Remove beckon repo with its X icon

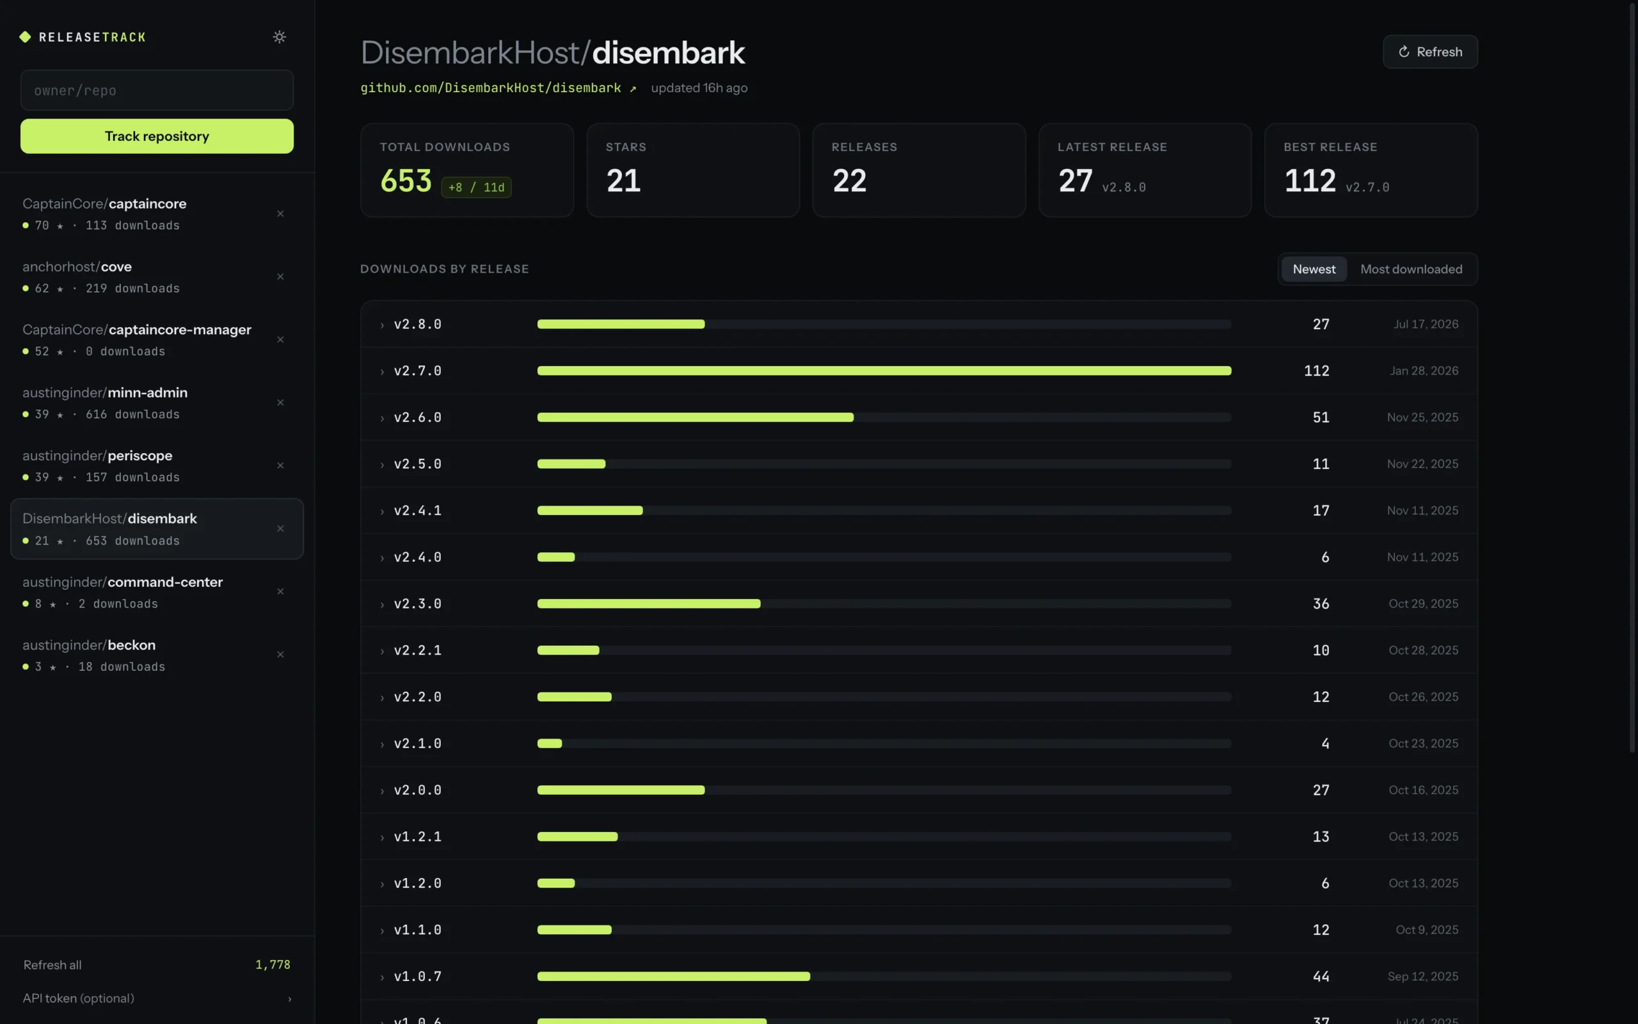pos(280,655)
